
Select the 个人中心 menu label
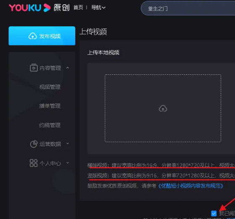click(x=50, y=163)
